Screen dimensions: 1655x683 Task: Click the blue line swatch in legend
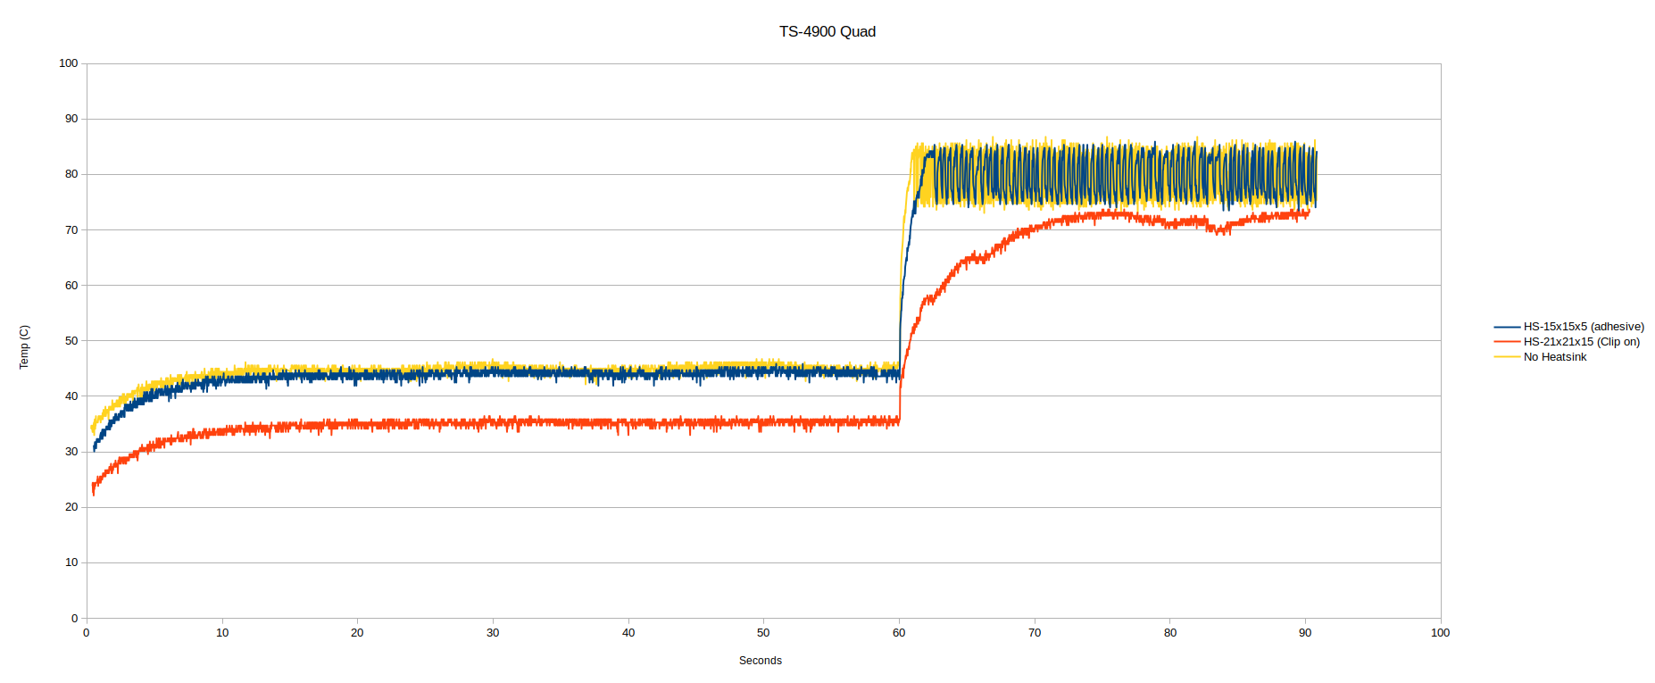coord(1507,327)
